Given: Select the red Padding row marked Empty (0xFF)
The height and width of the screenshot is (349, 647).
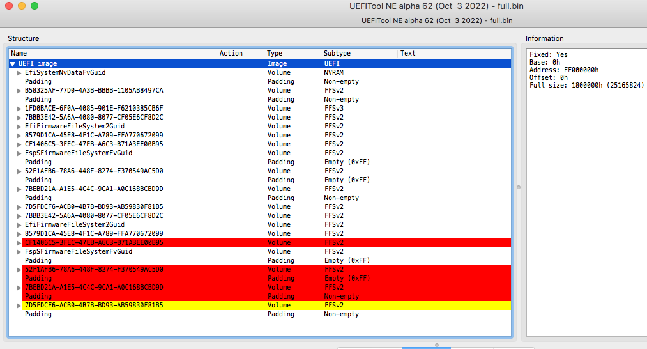Looking at the screenshot, I should click(266, 279).
